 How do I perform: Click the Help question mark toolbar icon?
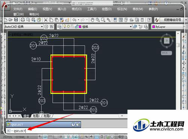pyautogui.click(x=149, y=20)
